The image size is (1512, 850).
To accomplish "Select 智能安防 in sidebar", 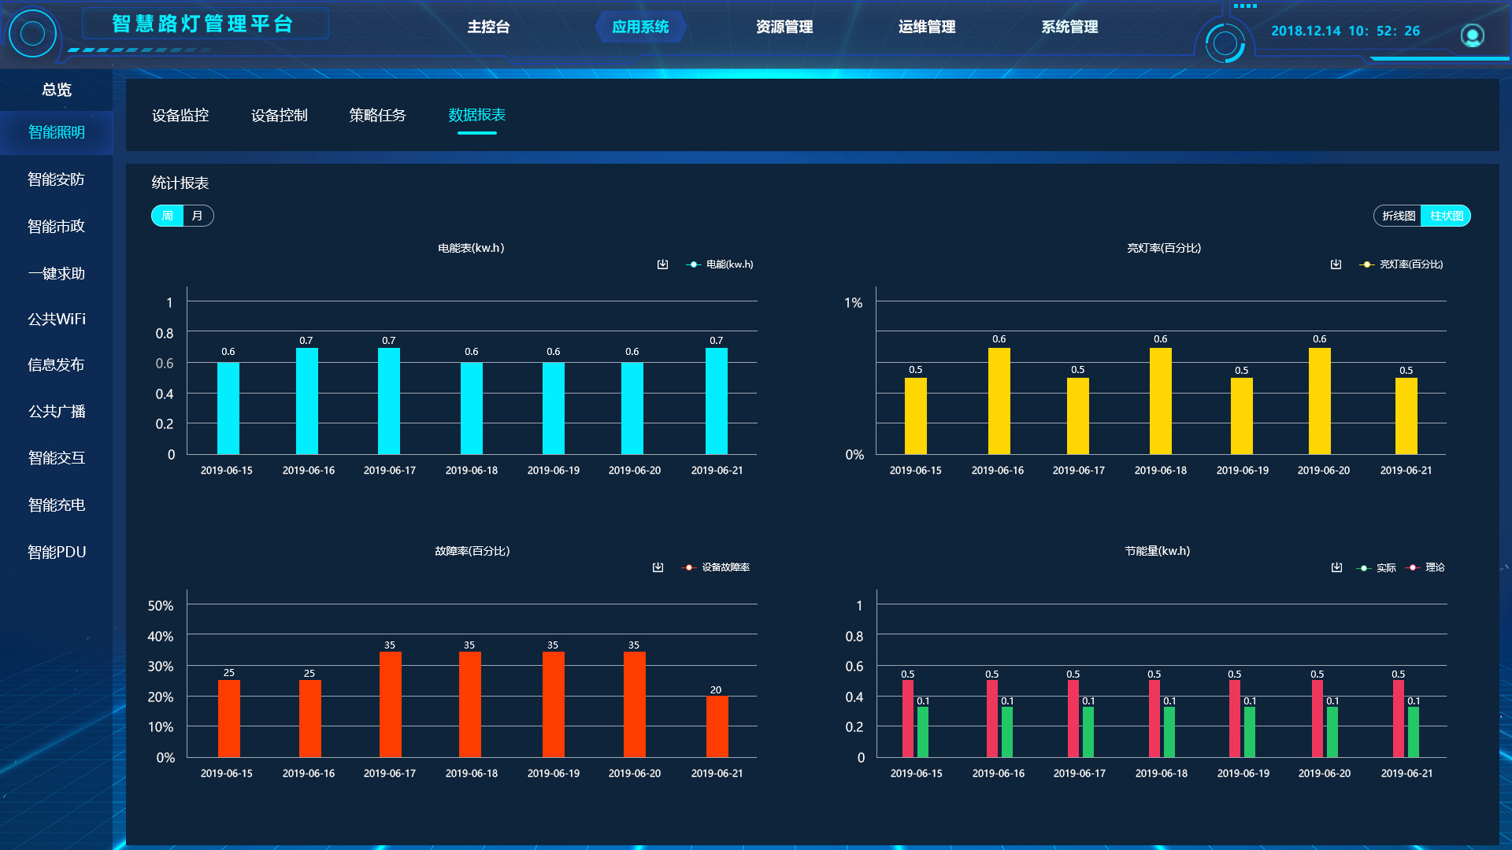I will tap(56, 179).
